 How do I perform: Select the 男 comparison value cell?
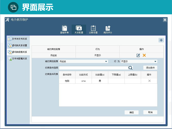pos(100,81)
